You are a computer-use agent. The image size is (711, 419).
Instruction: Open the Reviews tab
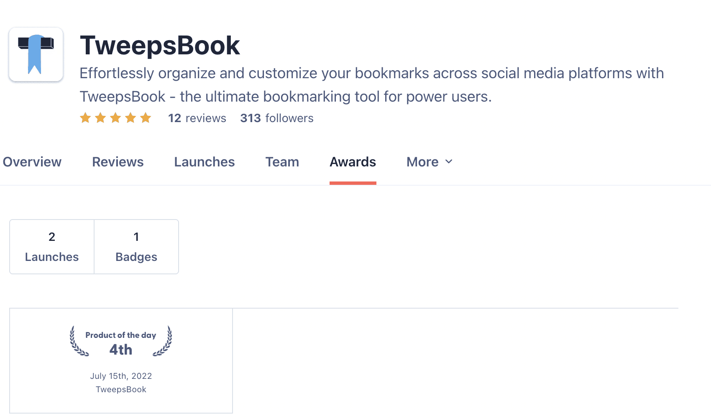pyautogui.click(x=118, y=162)
